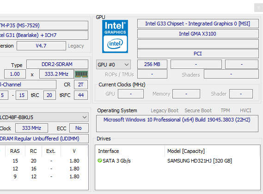
Task: Open the GPU #0 selector dropdown
Action: pyautogui.click(x=113, y=65)
